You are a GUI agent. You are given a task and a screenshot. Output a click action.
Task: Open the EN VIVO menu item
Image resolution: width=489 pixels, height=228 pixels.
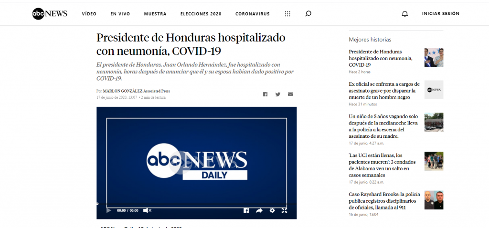coord(120,14)
